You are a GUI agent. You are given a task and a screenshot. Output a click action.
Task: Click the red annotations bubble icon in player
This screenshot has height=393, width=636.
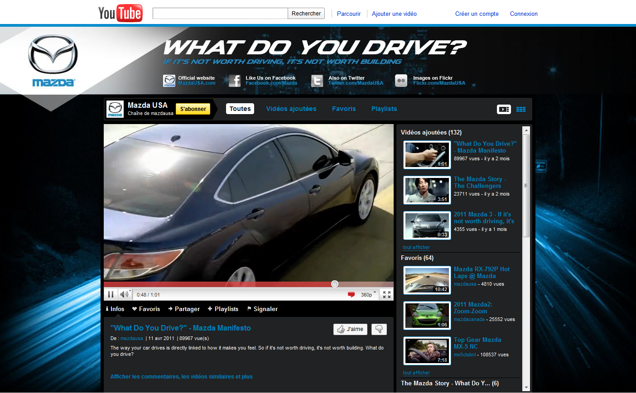coord(351,295)
